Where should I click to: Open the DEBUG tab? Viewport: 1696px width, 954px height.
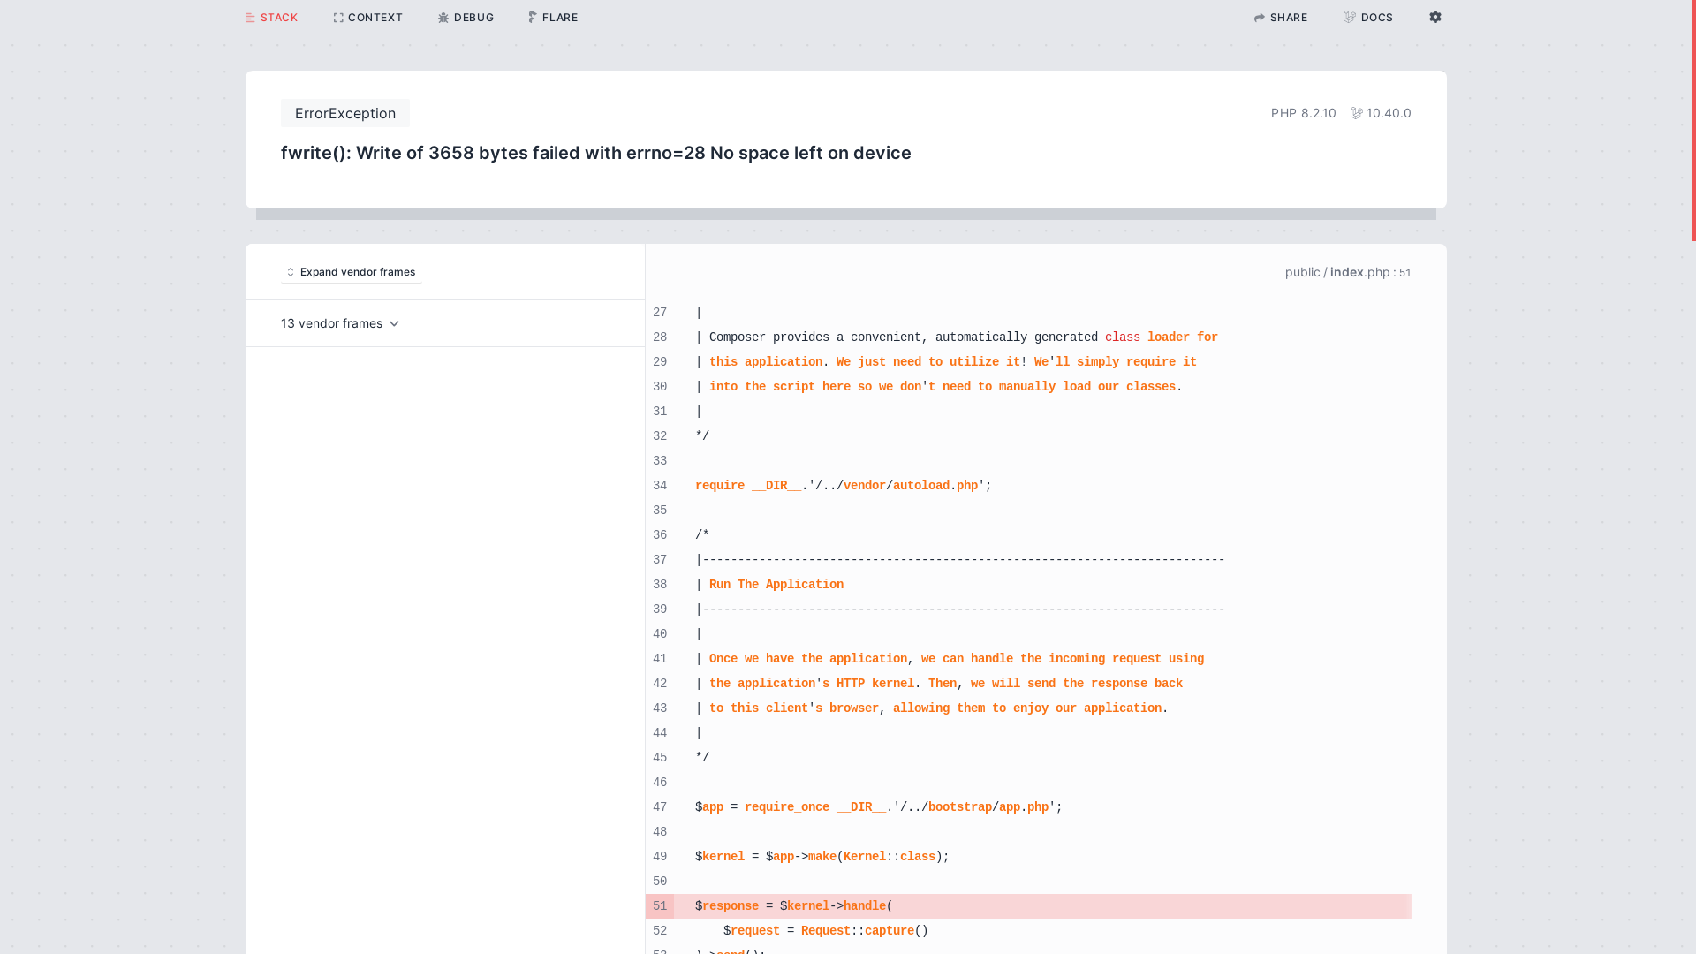pos(466,18)
